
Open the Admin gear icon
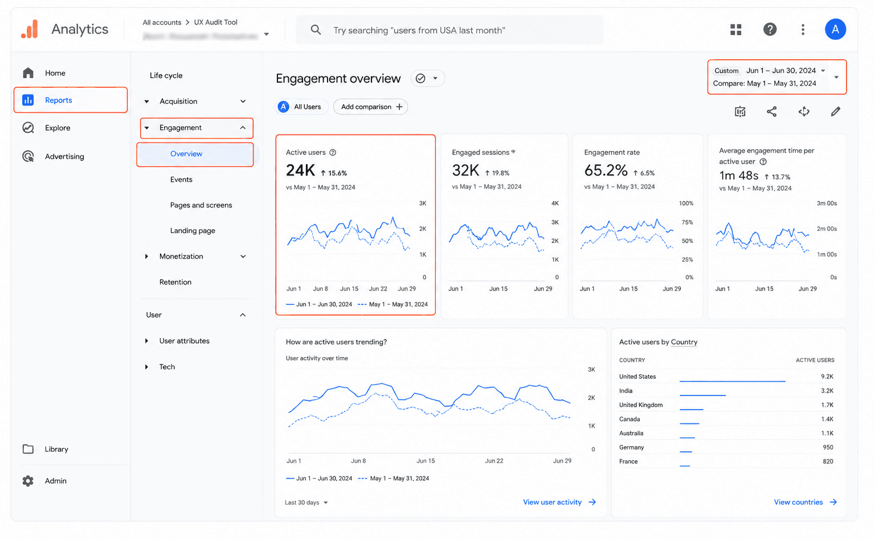point(28,481)
